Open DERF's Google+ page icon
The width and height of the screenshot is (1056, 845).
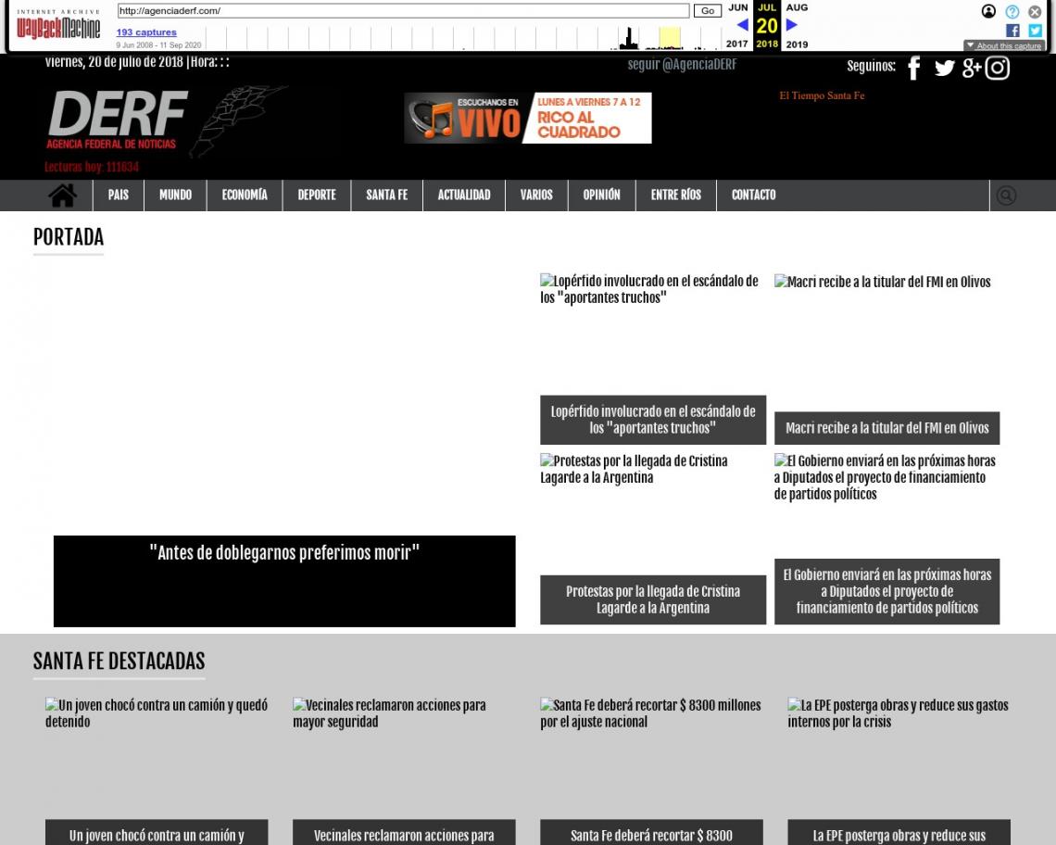pyautogui.click(x=971, y=68)
